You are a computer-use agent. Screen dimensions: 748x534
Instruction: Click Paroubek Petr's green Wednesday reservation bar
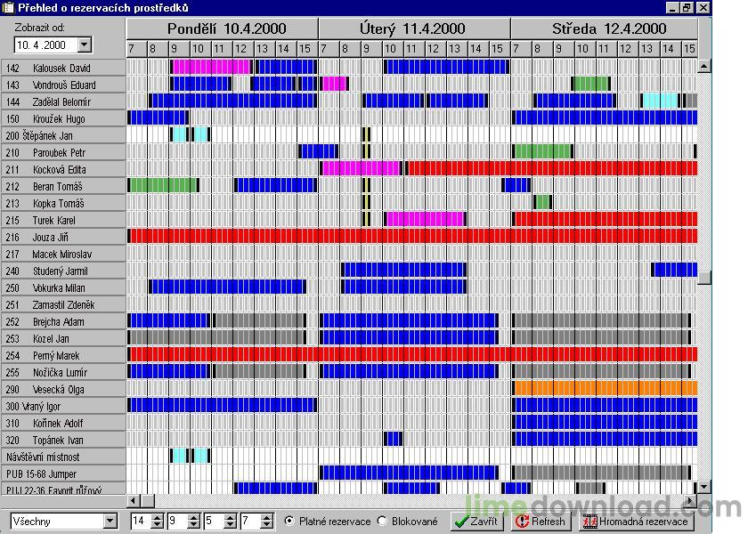click(543, 151)
